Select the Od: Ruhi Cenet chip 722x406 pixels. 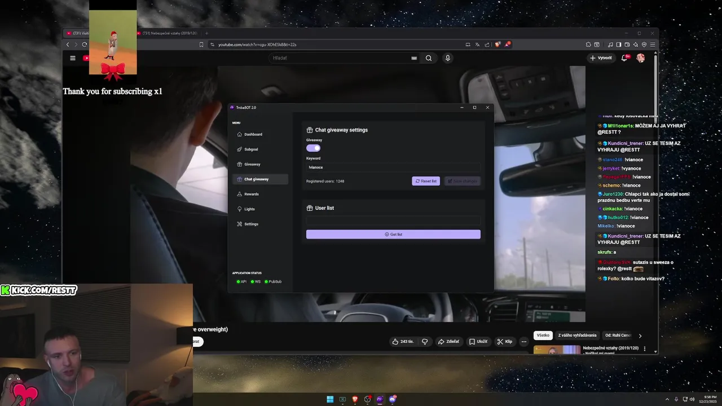pyautogui.click(x=617, y=336)
